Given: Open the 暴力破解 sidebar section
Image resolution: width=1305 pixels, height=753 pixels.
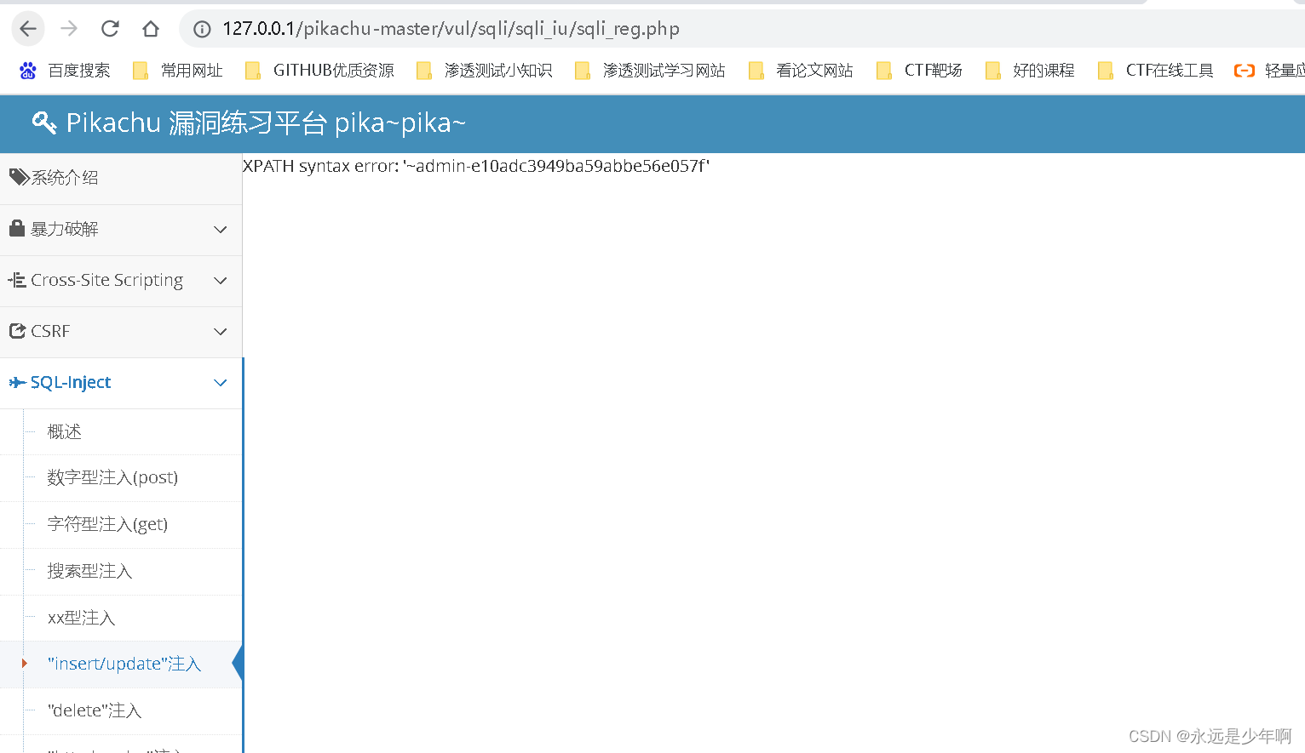Looking at the screenshot, I should [x=121, y=230].
